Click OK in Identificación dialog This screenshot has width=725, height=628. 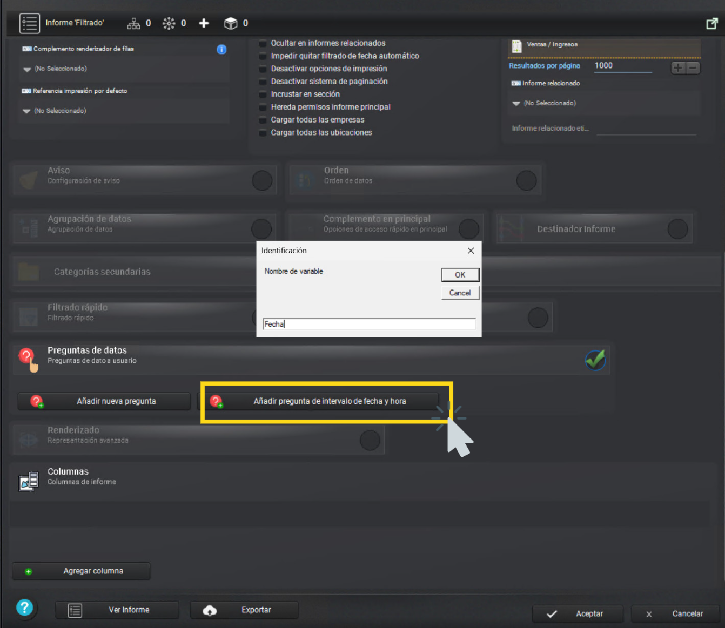coord(460,275)
